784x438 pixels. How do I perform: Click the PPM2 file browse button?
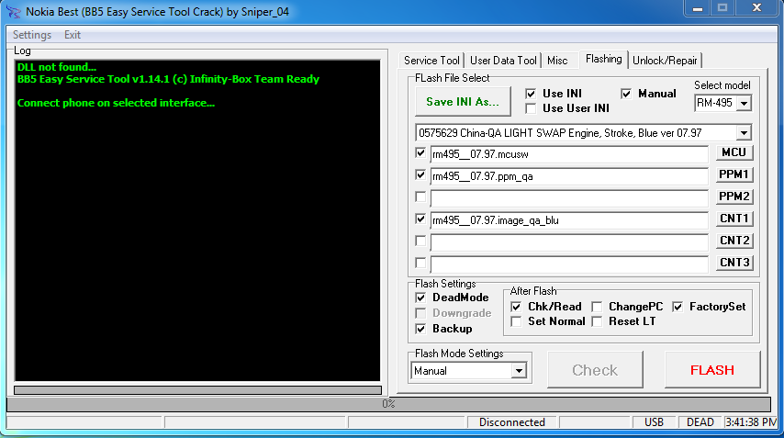coord(734,197)
